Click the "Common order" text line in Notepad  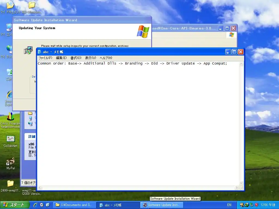[x=132, y=63]
